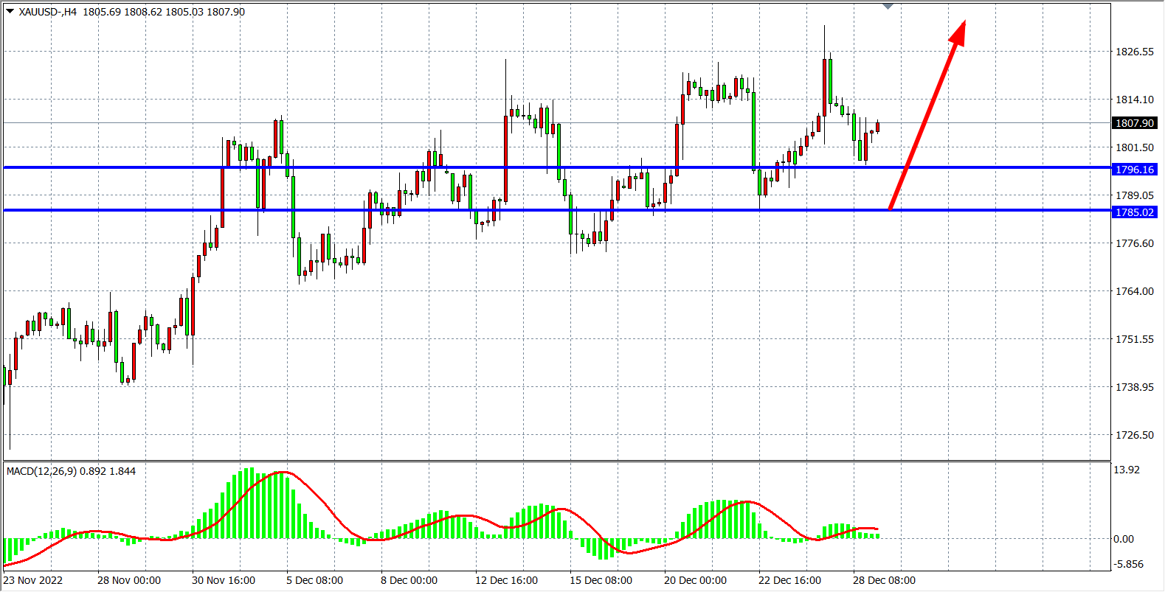The height and width of the screenshot is (592, 1165).
Task: Click the 13.92 MACD scale value
Action: coord(1127,470)
